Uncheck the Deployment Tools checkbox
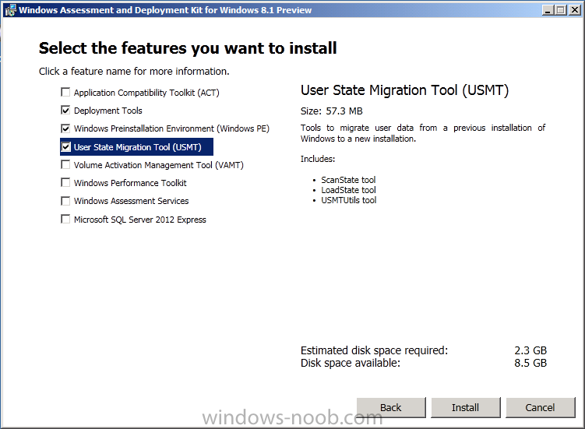 (x=65, y=111)
